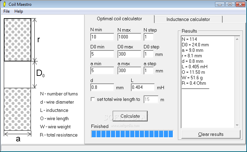Click the 'O = 11.50 m' result line
247x152 pixels.
(x=193, y=72)
